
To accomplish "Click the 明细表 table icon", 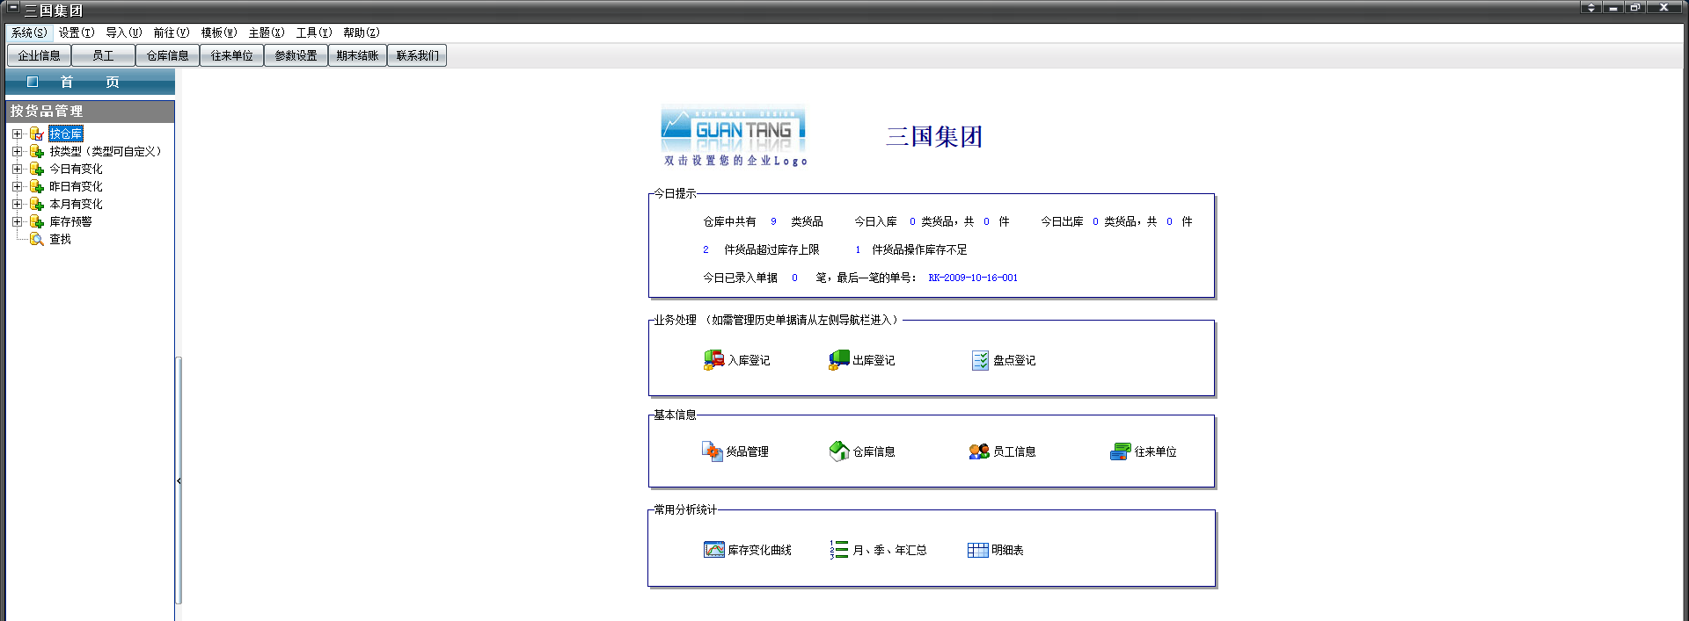I will click(x=977, y=550).
